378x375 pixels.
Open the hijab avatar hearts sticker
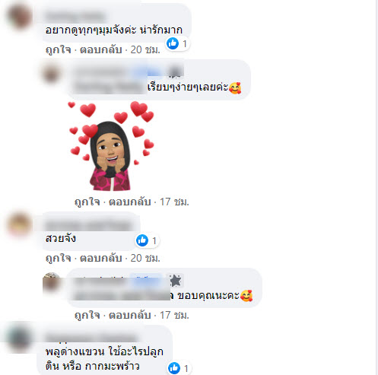[x=111, y=146]
